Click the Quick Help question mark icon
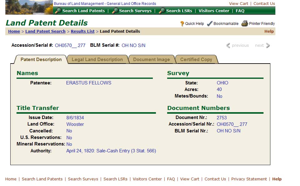The image size is (300, 186). coord(182,24)
